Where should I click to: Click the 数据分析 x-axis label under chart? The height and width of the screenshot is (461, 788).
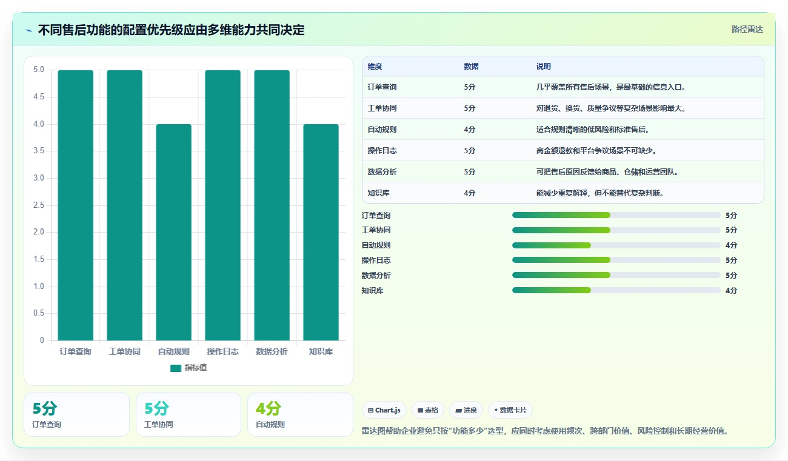[x=272, y=351]
